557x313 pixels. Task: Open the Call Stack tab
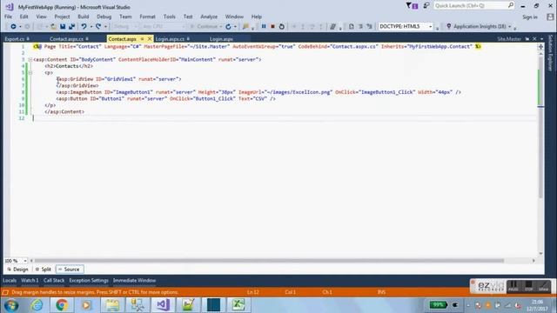pos(54,280)
